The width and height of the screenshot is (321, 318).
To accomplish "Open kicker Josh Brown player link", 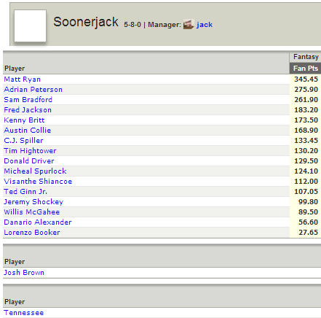I will coord(24,273).
